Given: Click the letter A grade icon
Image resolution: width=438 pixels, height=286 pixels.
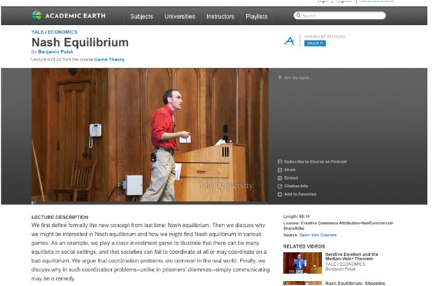Looking at the screenshot, I should tap(289, 41).
